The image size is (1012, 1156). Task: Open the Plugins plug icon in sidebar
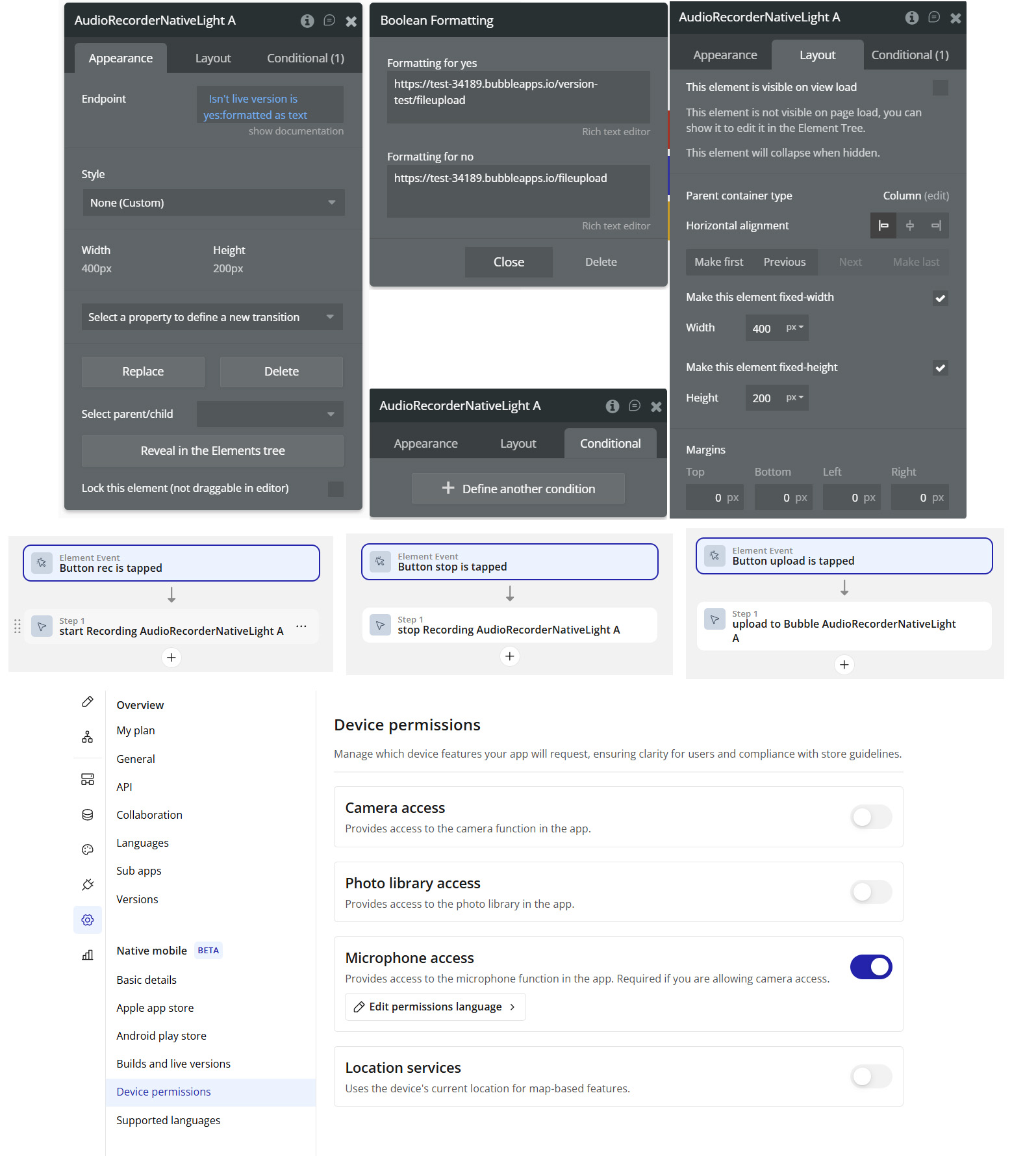coord(88,885)
